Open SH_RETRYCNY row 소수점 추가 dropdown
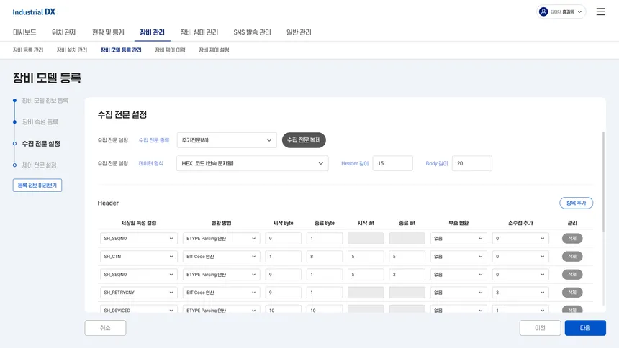 pyautogui.click(x=520, y=293)
